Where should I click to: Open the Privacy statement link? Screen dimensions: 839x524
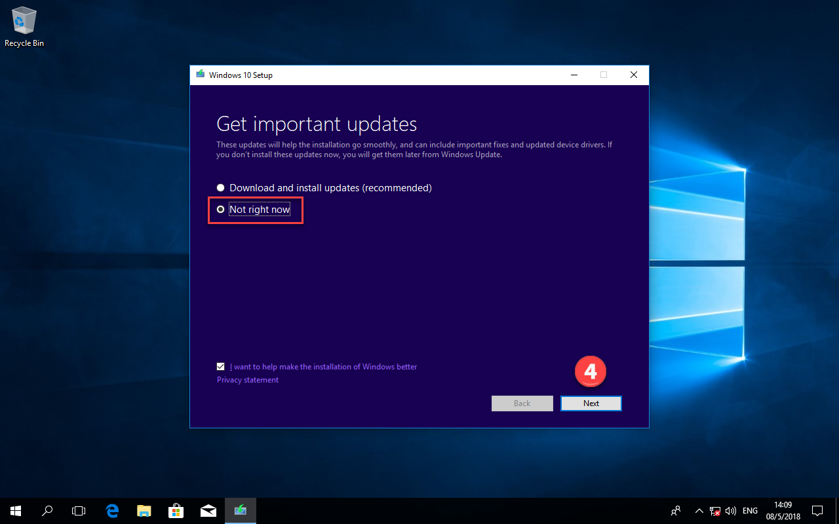point(248,380)
